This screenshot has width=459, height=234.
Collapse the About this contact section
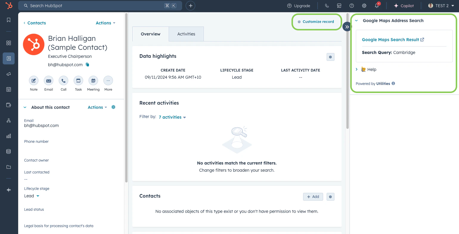tap(25, 107)
